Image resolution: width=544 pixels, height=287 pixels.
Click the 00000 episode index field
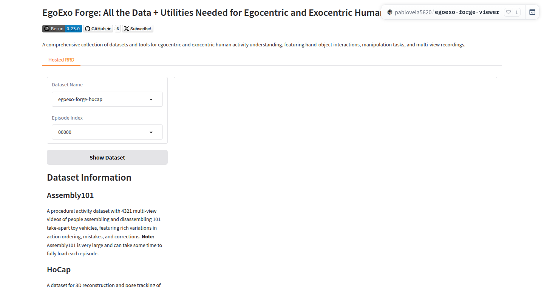click(107, 132)
